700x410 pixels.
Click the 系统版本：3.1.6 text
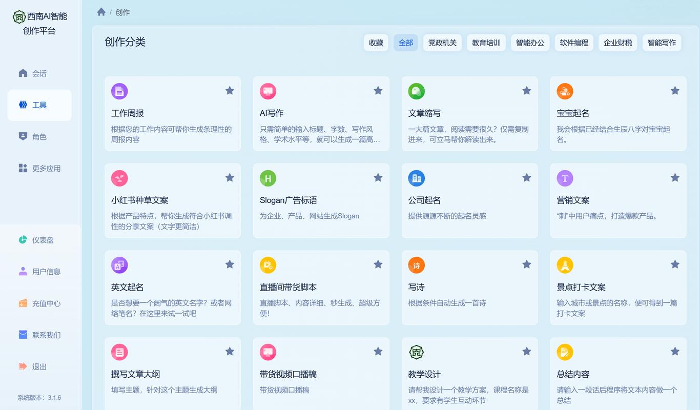point(39,398)
